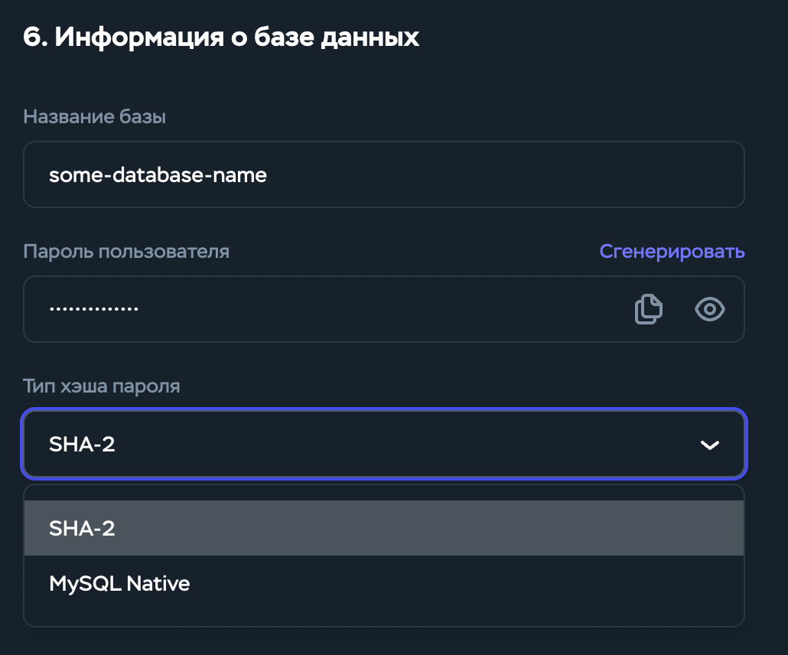Click the heading Информация о базе данных
The image size is (788, 655).
(237, 37)
